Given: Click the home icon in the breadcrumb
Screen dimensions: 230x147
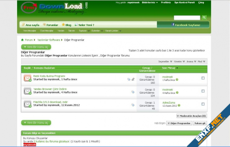Looking at the screenshot, I should click(x=22, y=40).
